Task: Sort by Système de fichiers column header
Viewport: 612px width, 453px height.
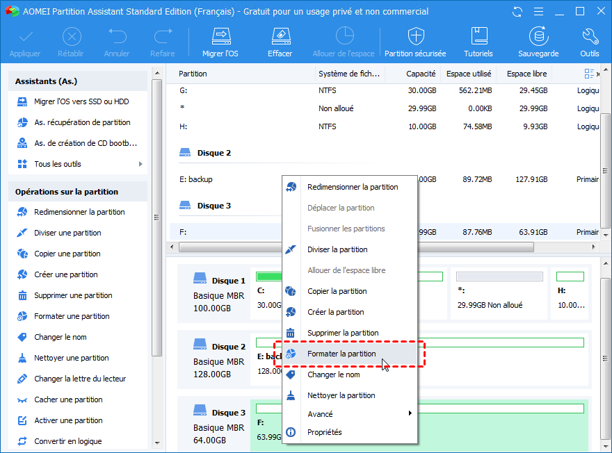Action: [x=350, y=74]
